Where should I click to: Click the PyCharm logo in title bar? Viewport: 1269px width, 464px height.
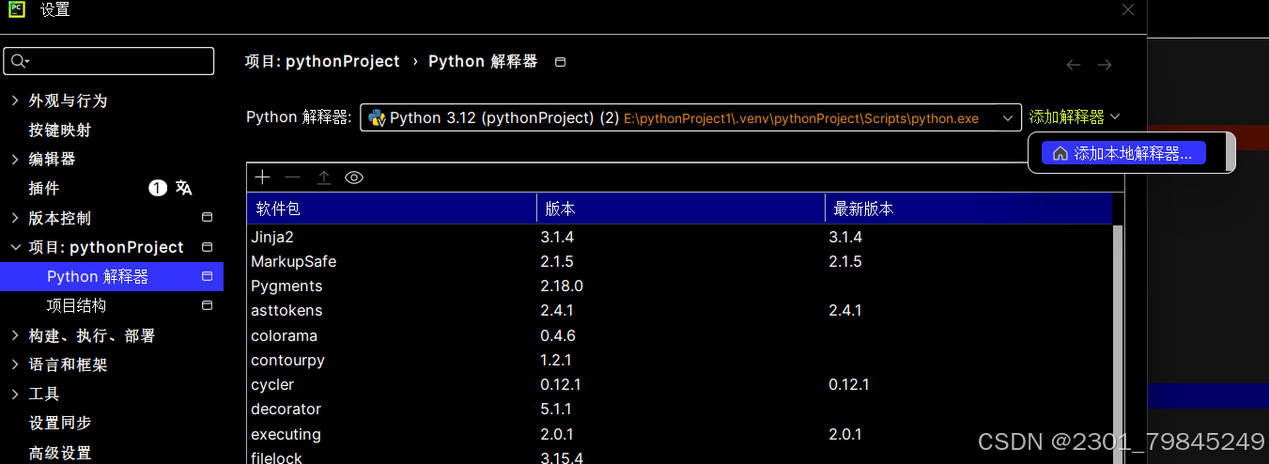[x=17, y=10]
